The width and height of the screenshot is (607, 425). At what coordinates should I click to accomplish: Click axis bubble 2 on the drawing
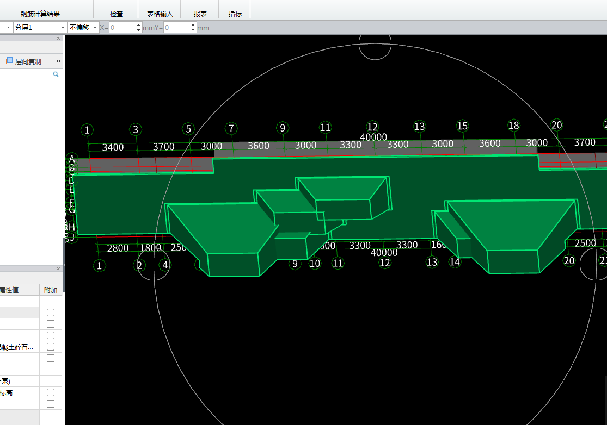[139, 265]
